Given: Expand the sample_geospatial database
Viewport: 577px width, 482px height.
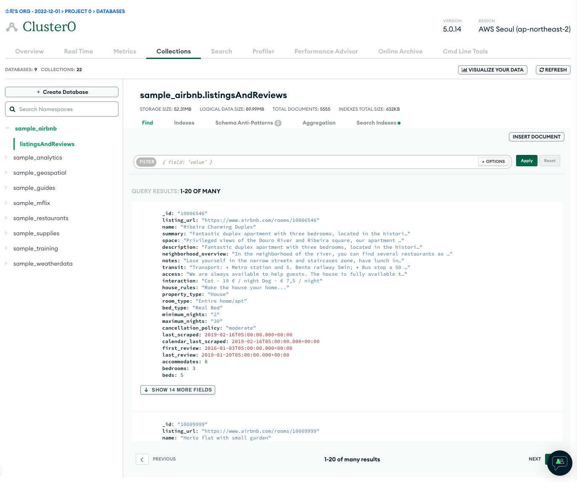Looking at the screenshot, I should [x=6, y=173].
